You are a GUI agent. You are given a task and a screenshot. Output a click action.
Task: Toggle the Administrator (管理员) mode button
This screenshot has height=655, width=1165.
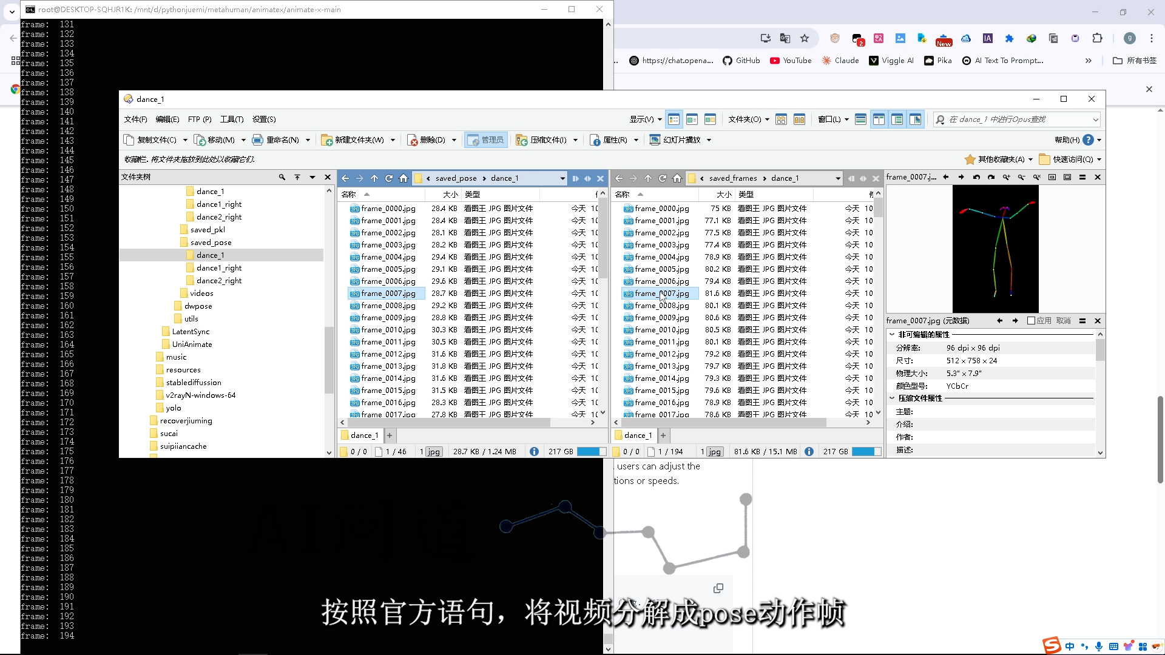click(x=486, y=140)
